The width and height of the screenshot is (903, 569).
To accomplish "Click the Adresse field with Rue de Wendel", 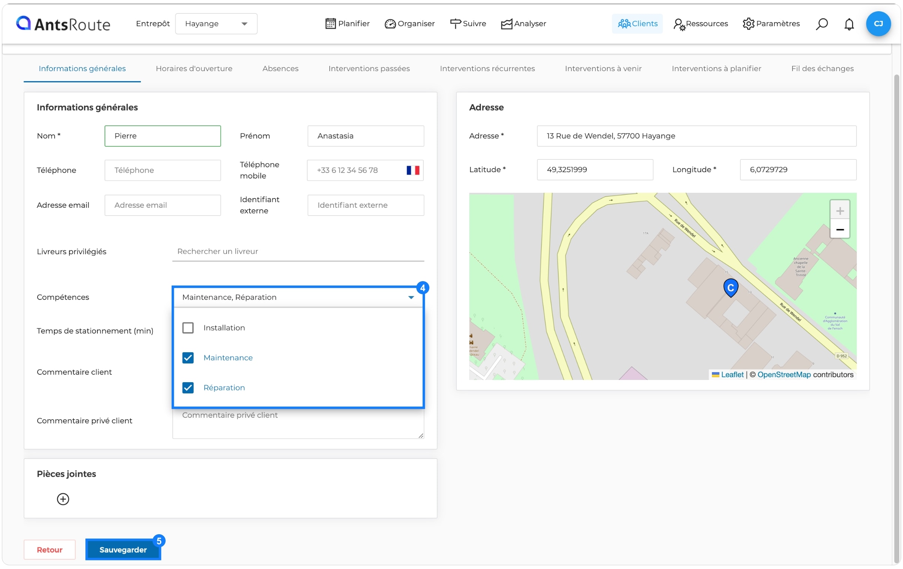I will (x=697, y=136).
